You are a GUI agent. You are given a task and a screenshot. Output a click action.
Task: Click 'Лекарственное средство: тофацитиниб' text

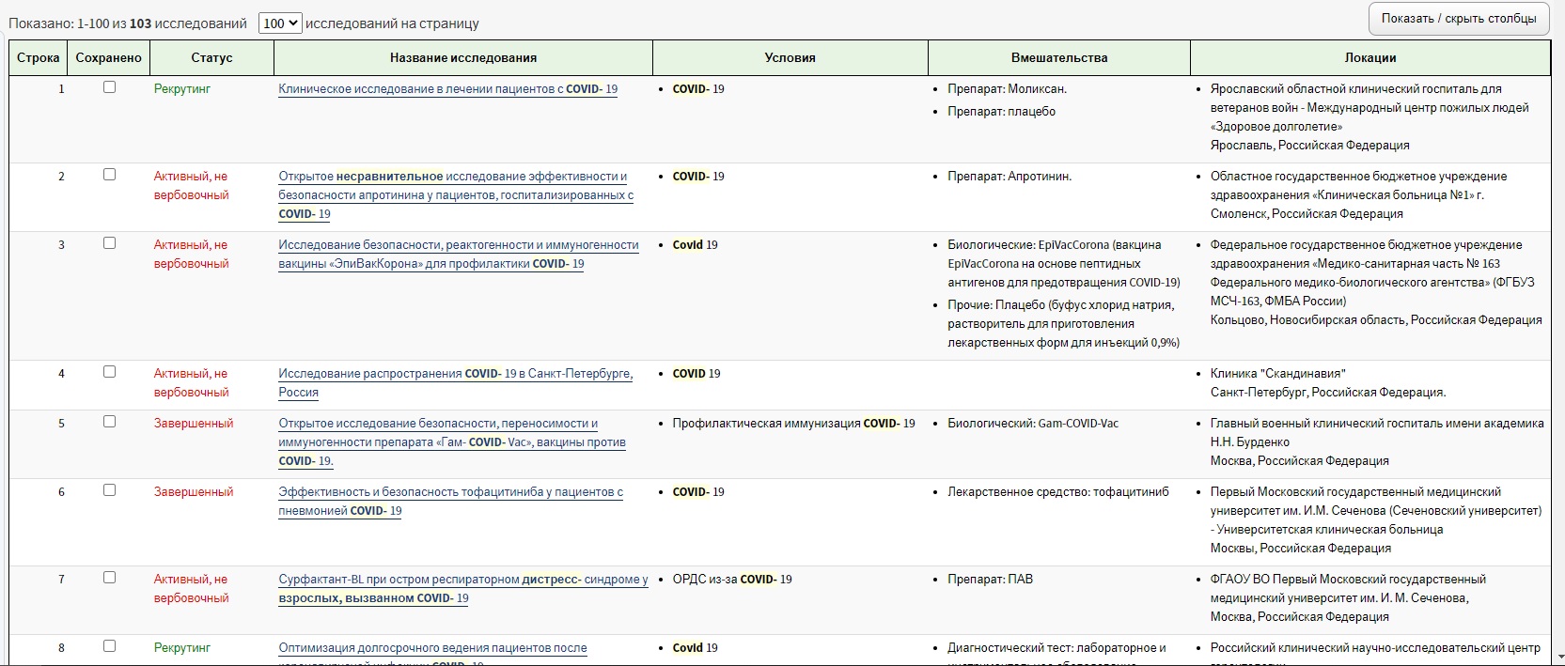click(1058, 492)
